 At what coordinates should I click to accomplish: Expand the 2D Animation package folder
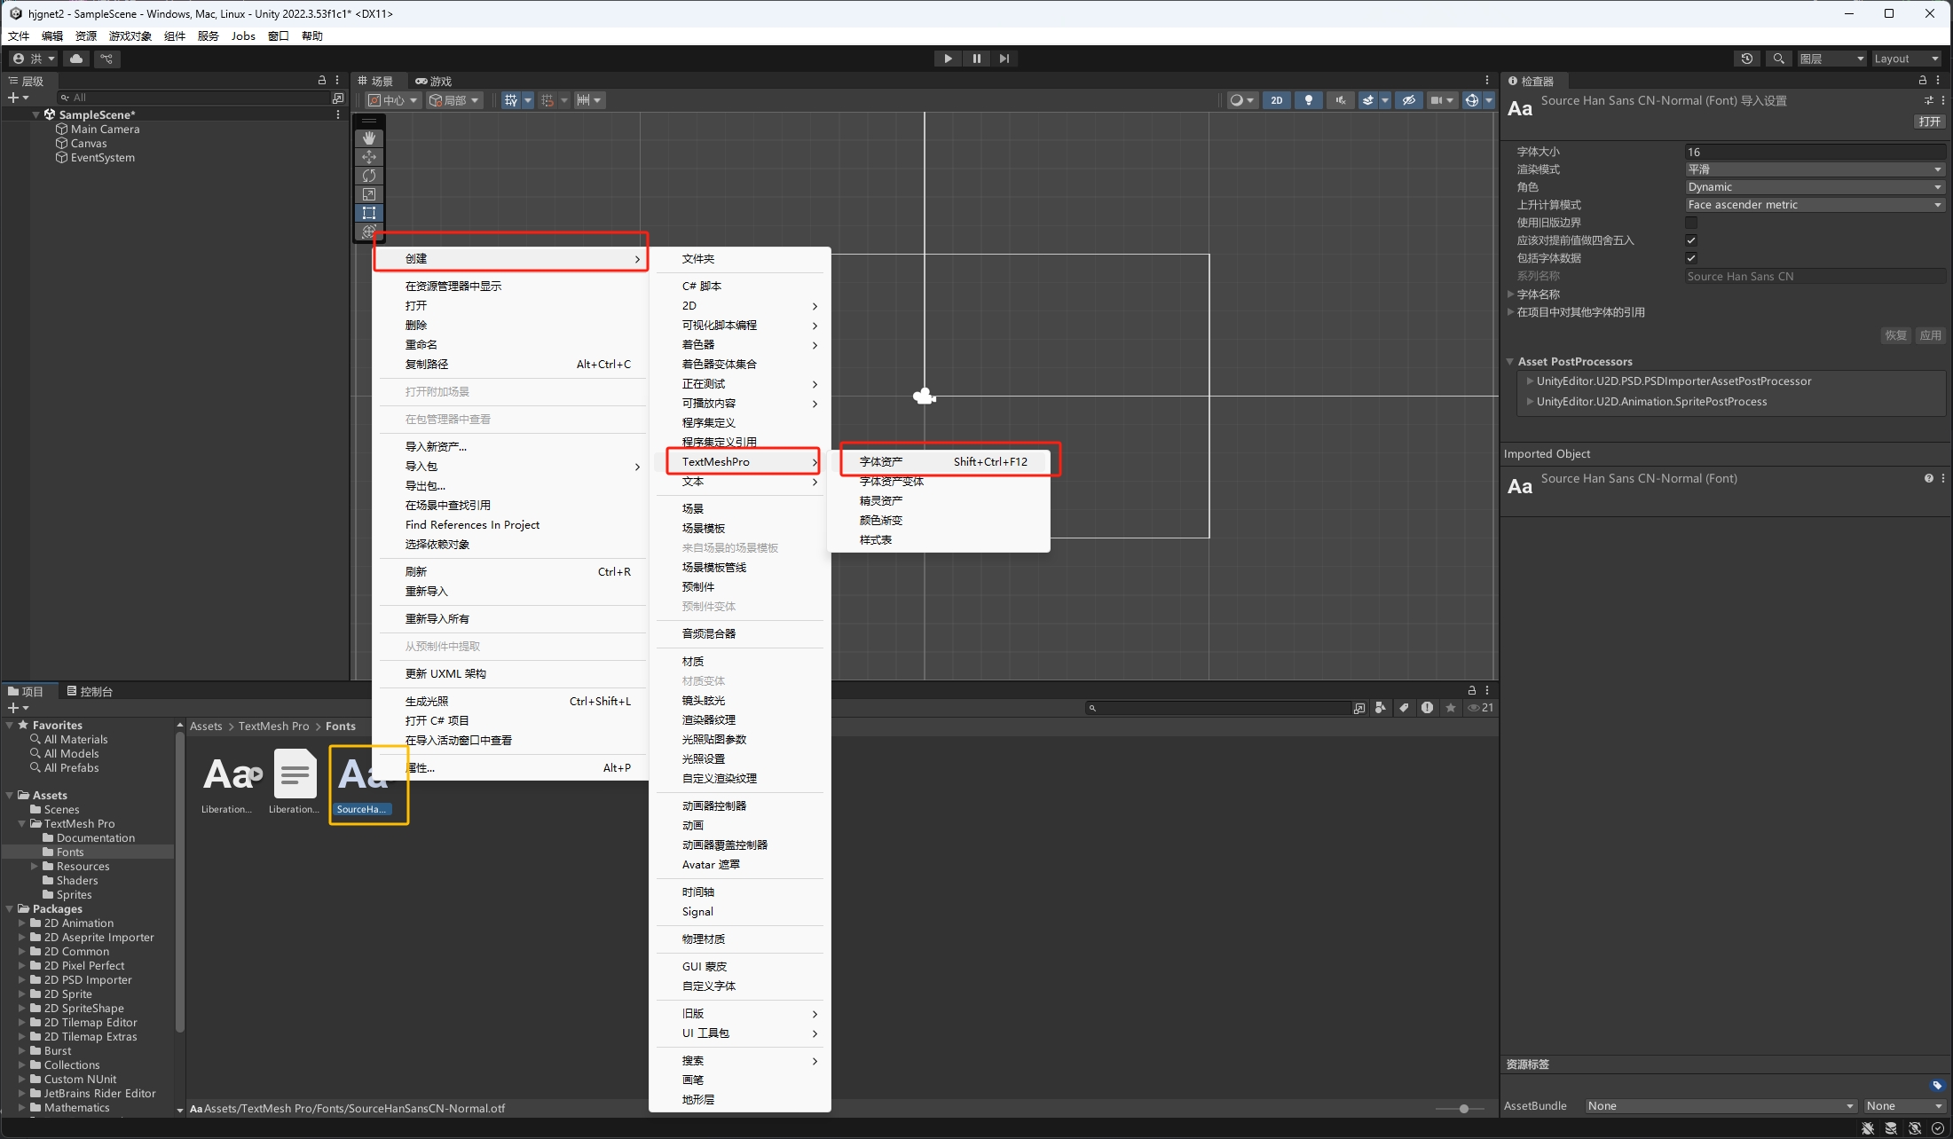[22, 923]
